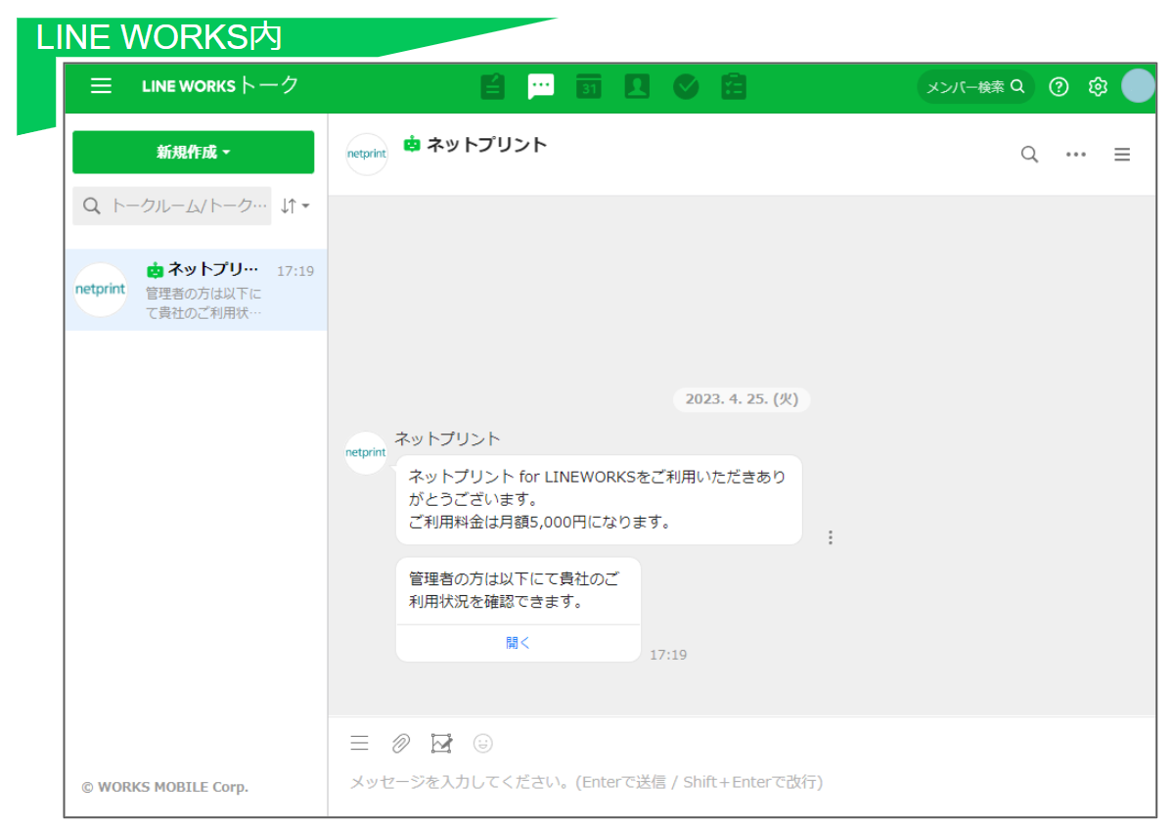Open the hamburger menu beside LINE WORKS トーク
The width and height of the screenshot is (1173, 826).
coord(101,86)
